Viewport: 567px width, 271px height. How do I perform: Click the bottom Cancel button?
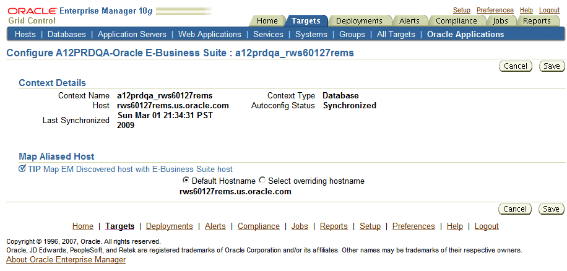[x=515, y=209]
